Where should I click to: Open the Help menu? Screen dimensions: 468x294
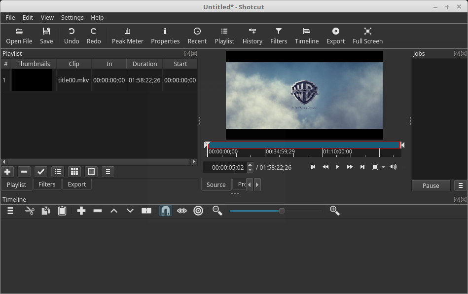[97, 18]
